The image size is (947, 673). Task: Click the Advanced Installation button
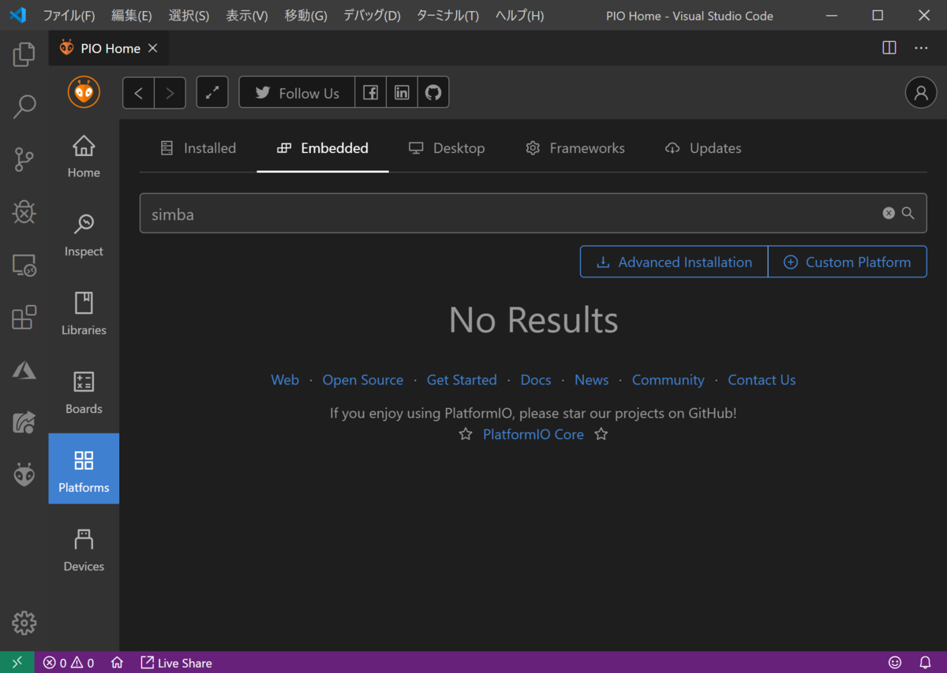[674, 262]
